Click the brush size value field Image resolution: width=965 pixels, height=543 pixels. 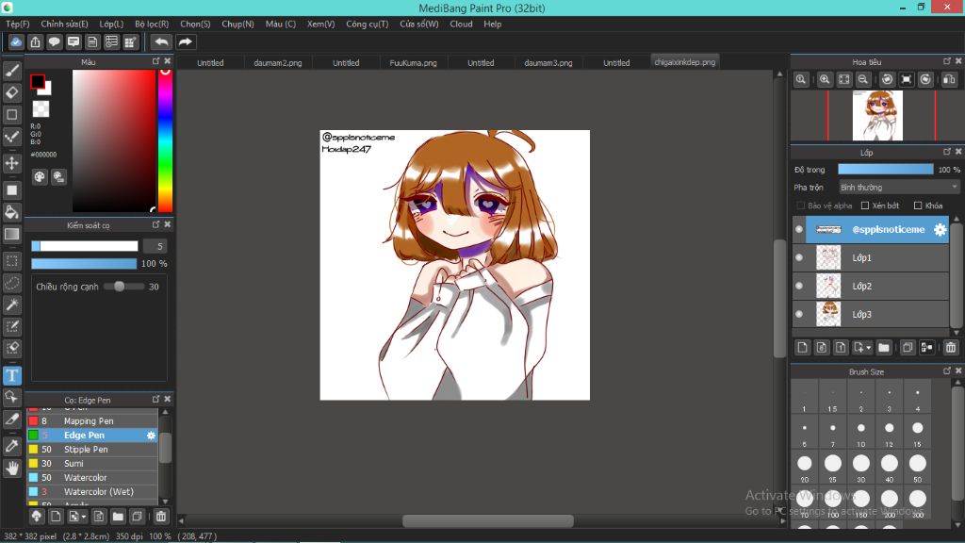click(x=155, y=246)
